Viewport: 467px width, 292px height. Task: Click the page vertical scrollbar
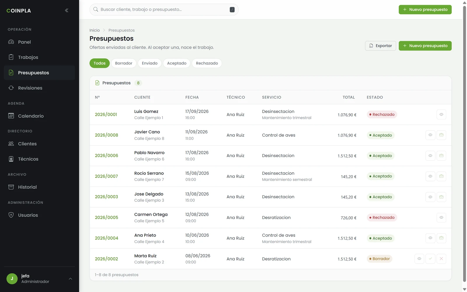click(464, 144)
